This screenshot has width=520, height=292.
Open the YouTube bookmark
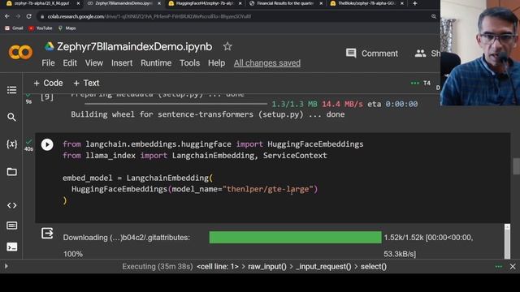coord(41,28)
